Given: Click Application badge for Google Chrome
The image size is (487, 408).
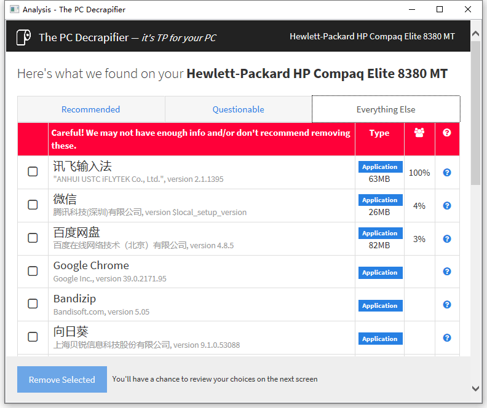Looking at the screenshot, I should pos(380,273).
